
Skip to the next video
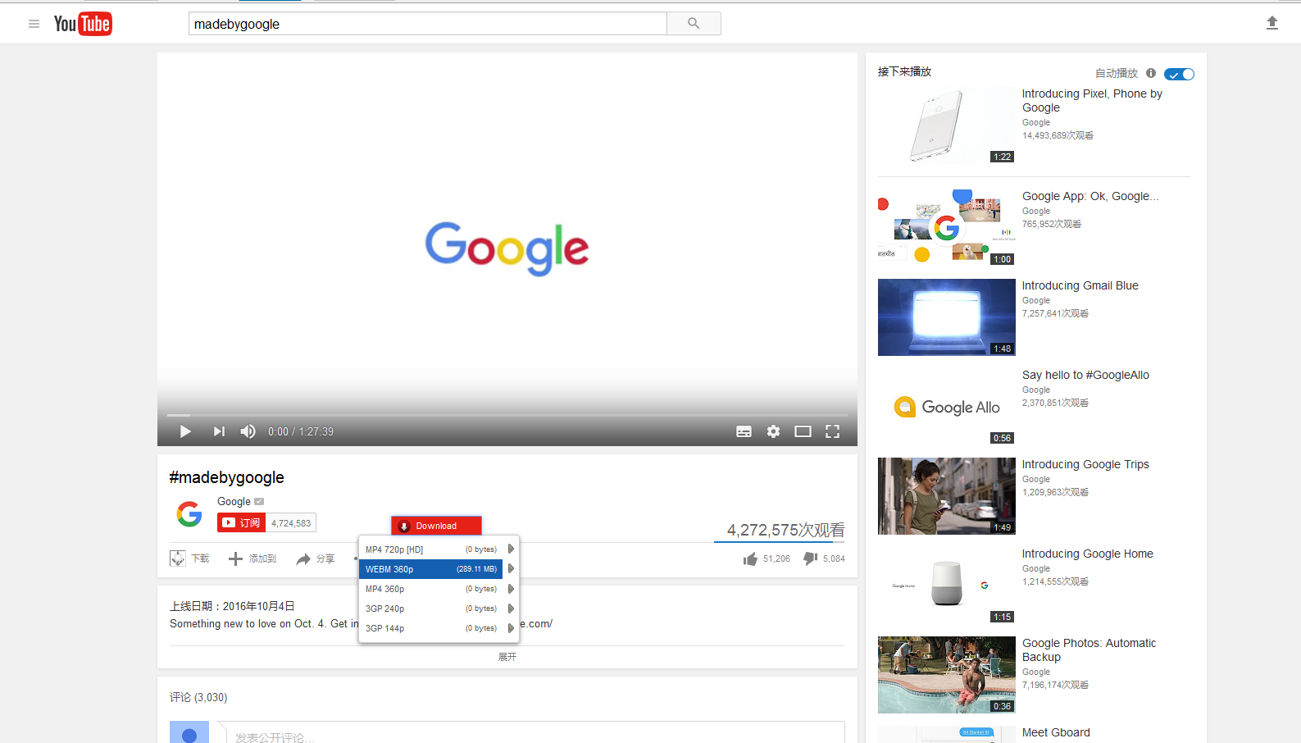[219, 431]
